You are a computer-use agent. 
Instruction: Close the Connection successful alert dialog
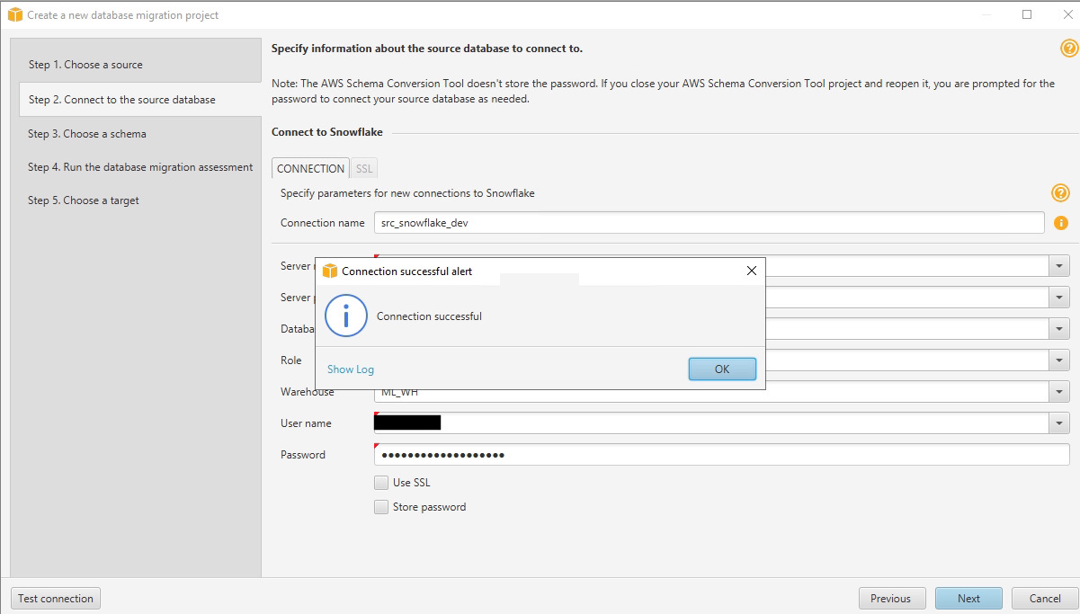(x=752, y=271)
